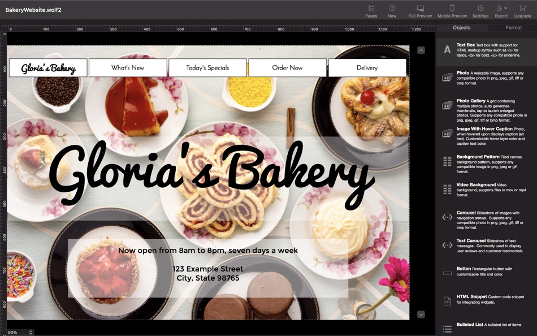This screenshot has width=537, height=336.
Task: Click the Order Now nav button
Action: [x=287, y=68]
